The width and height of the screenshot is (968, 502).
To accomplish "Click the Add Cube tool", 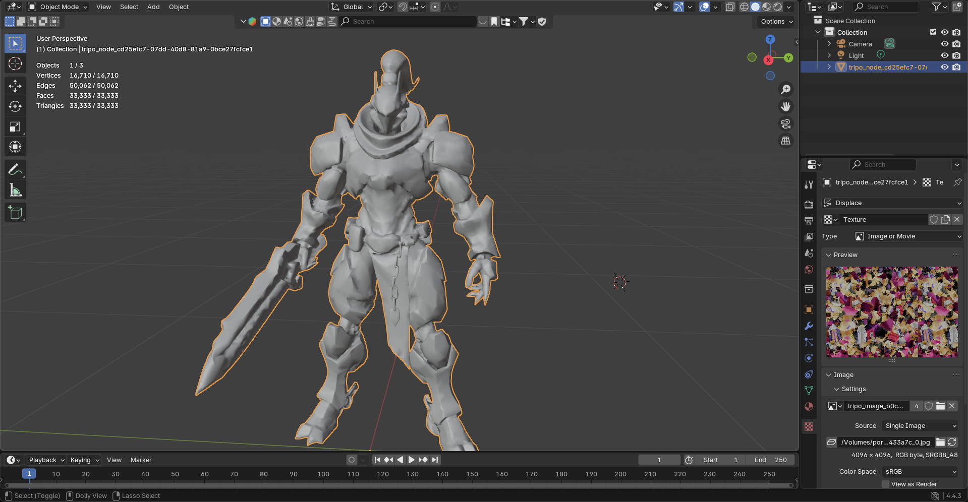I will pyautogui.click(x=15, y=213).
